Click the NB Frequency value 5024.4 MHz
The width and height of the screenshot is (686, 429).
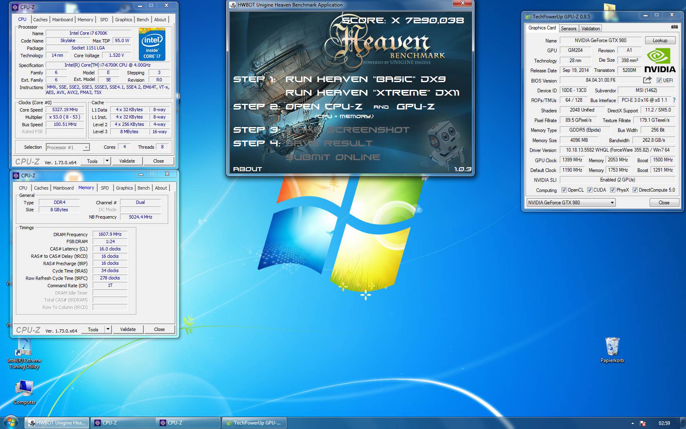point(140,217)
